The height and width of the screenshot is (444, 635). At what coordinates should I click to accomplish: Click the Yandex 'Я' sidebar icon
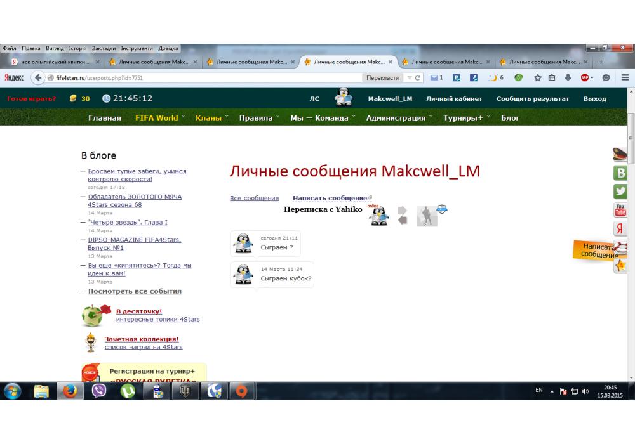tap(620, 229)
